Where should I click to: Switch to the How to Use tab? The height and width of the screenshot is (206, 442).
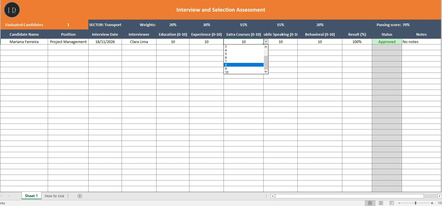tap(55, 196)
